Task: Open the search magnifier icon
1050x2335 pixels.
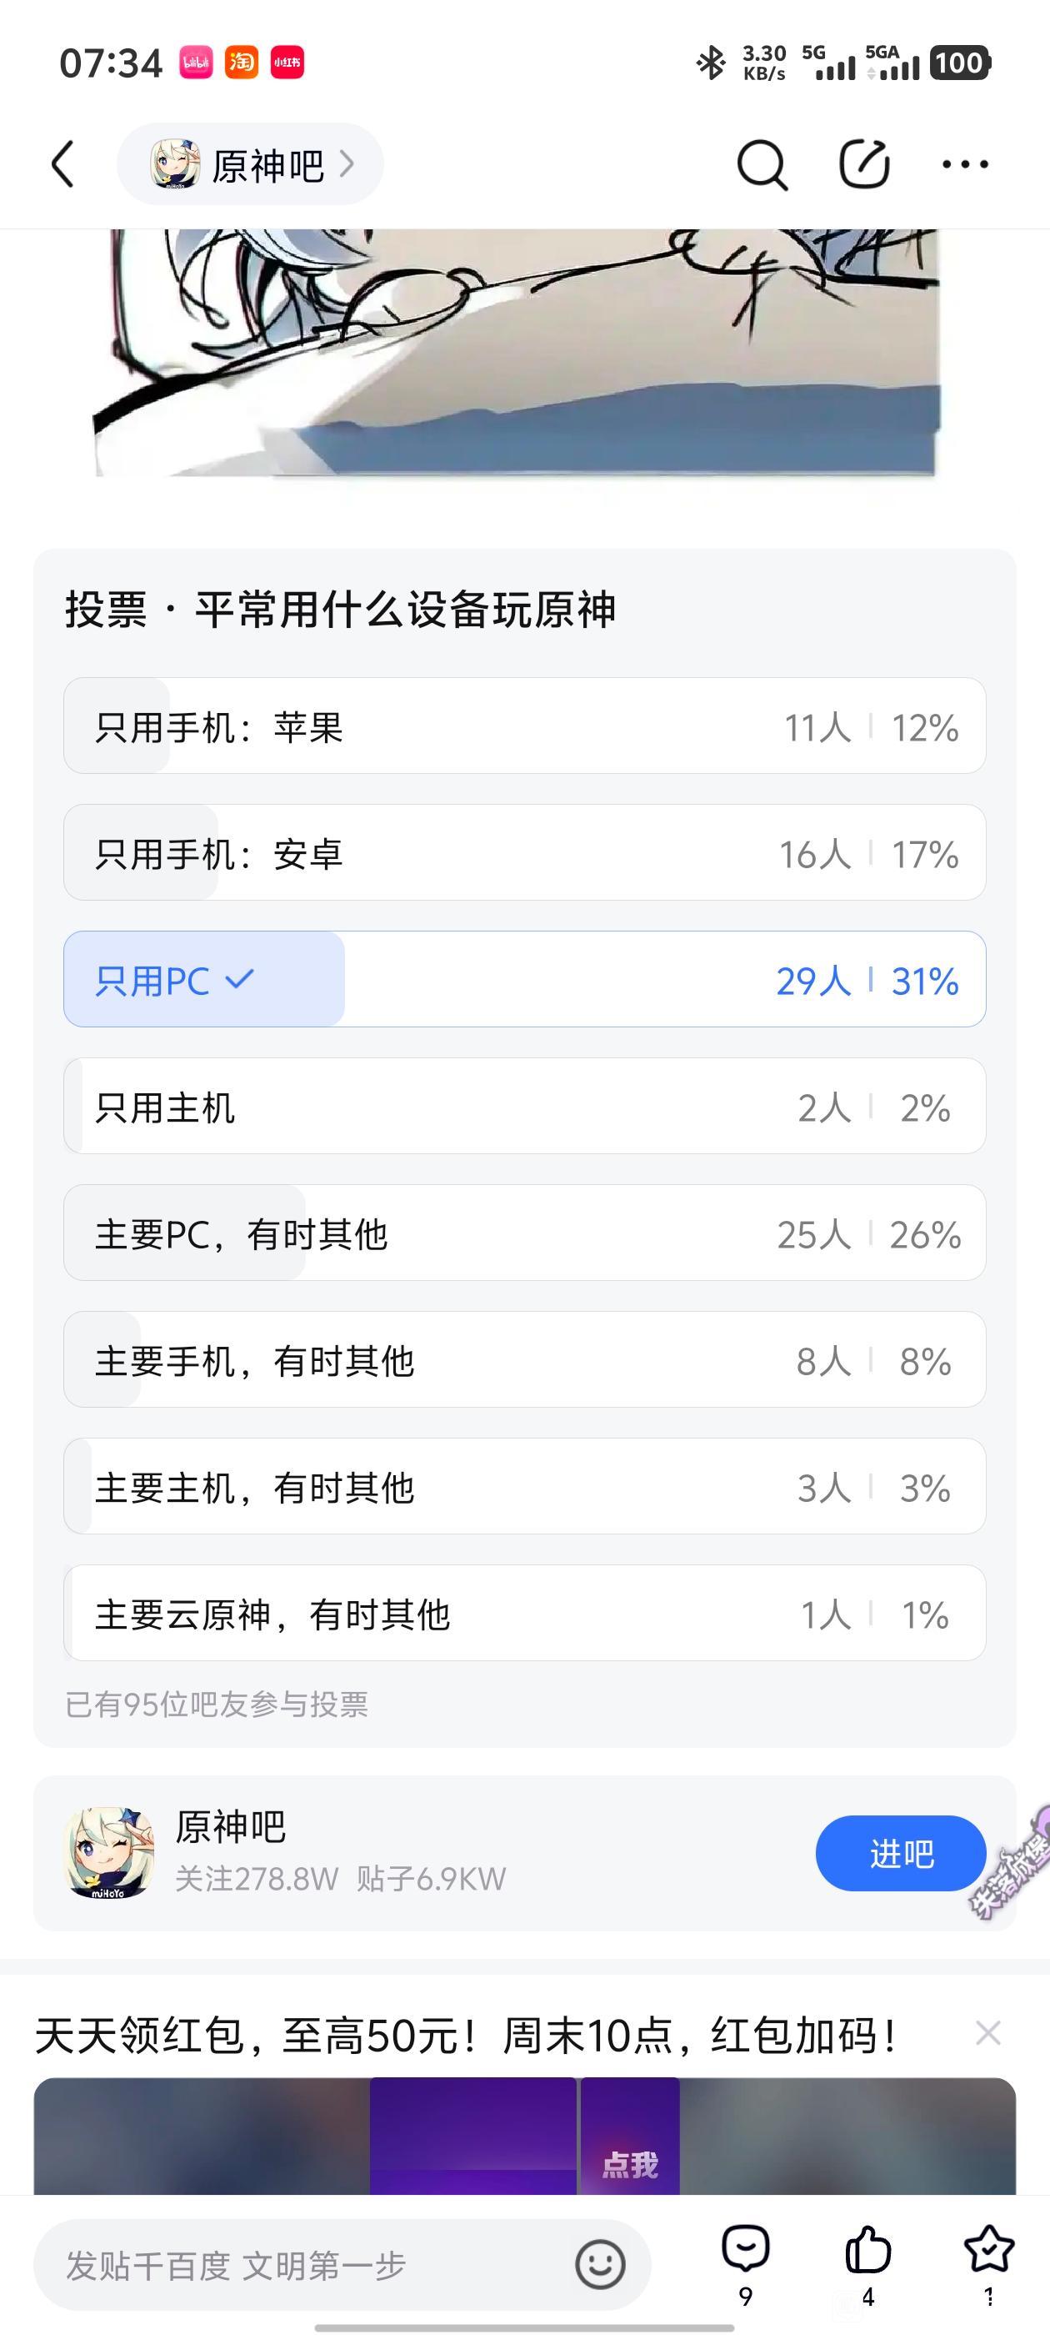Action: pyautogui.click(x=761, y=164)
